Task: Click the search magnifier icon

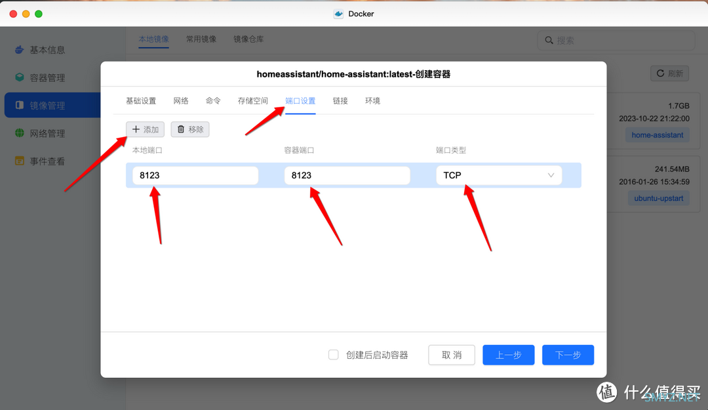Action: point(549,40)
